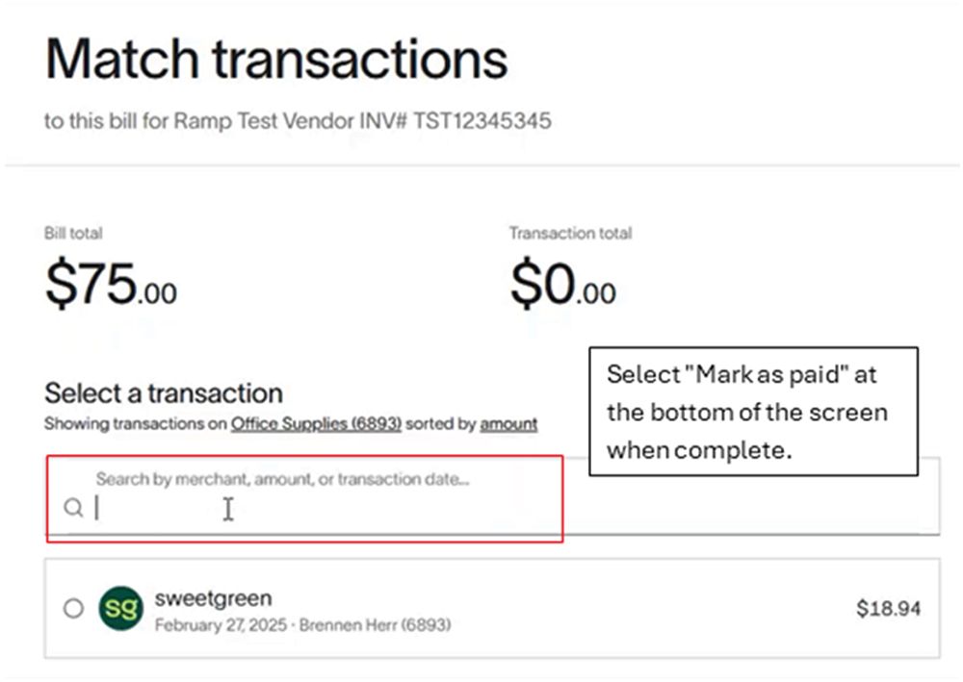The image size is (963, 682).
Task: Click the Ramp Test Vendor invoice subtitle
Action: coord(298,122)
